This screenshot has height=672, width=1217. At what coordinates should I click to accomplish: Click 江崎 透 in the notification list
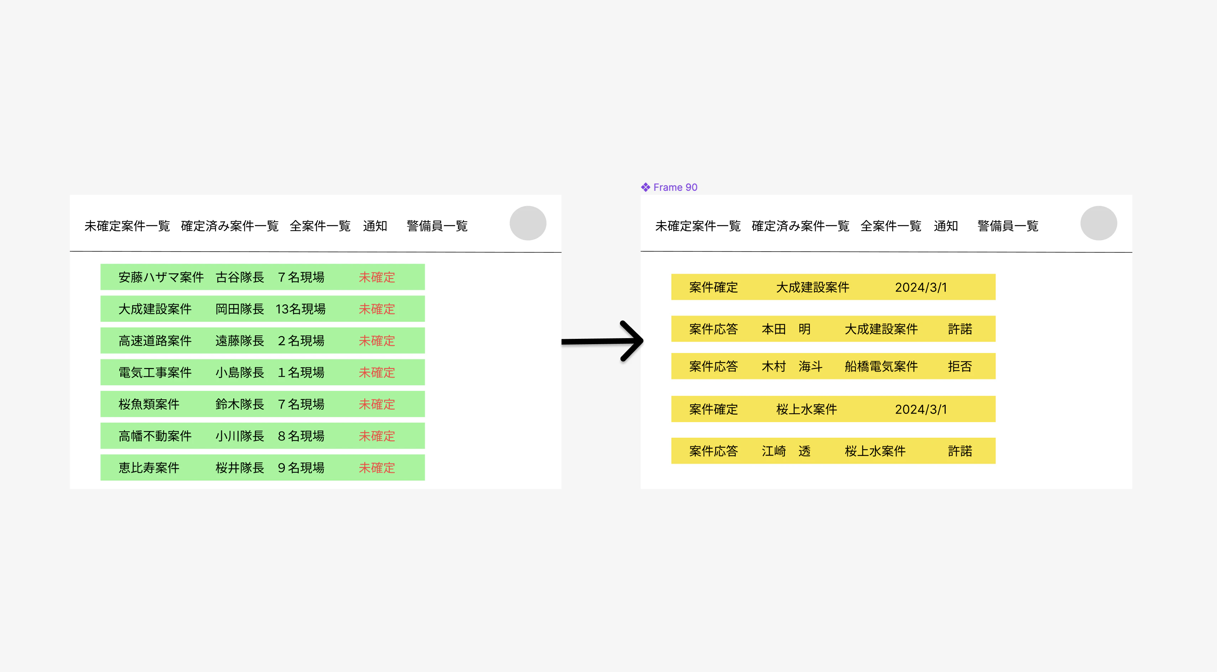coord(786,451)
